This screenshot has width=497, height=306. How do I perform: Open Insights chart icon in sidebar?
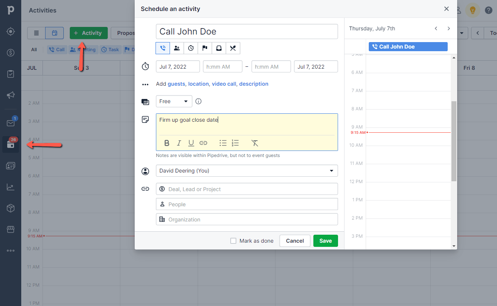point(11,187)
